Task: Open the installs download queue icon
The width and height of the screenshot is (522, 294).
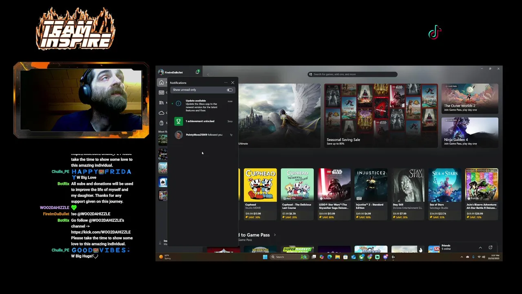Action: tap(160, 242)
